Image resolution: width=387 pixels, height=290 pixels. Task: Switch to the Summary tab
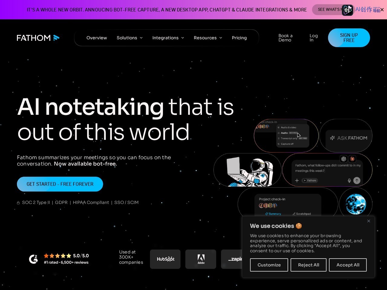273,214
